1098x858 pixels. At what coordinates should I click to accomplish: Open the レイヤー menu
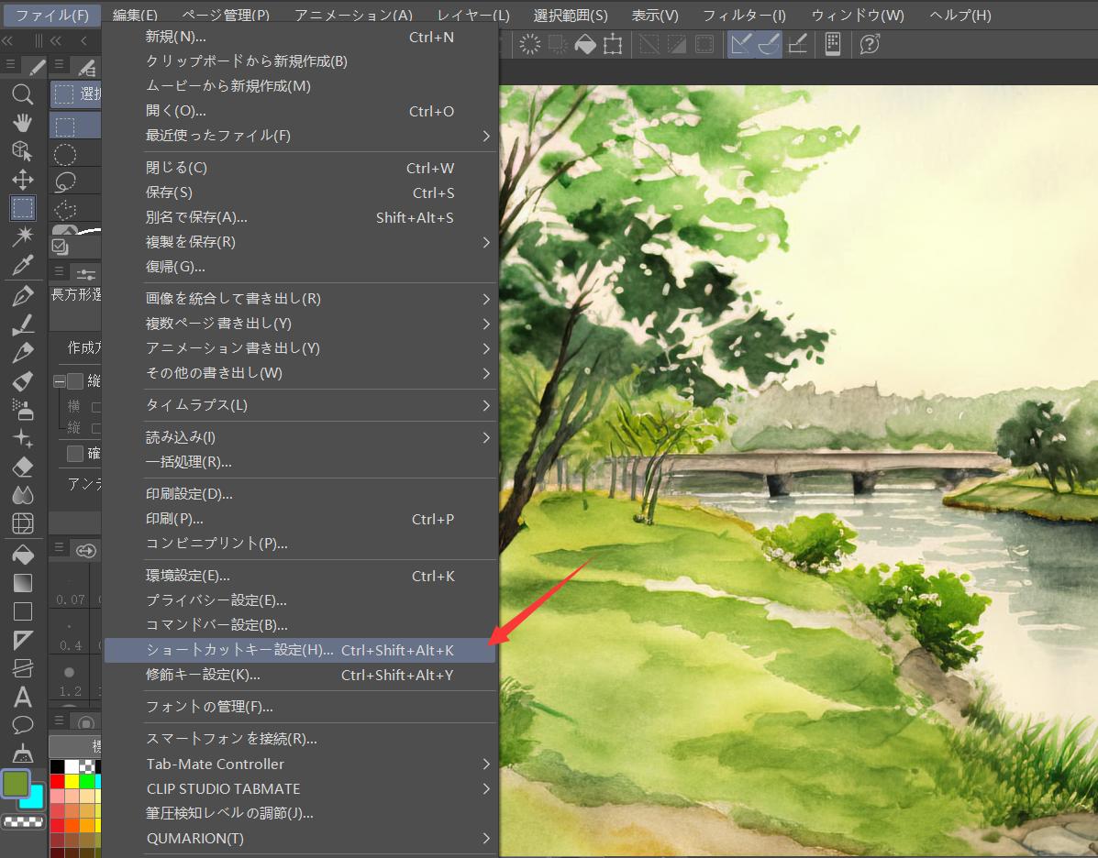473,15
